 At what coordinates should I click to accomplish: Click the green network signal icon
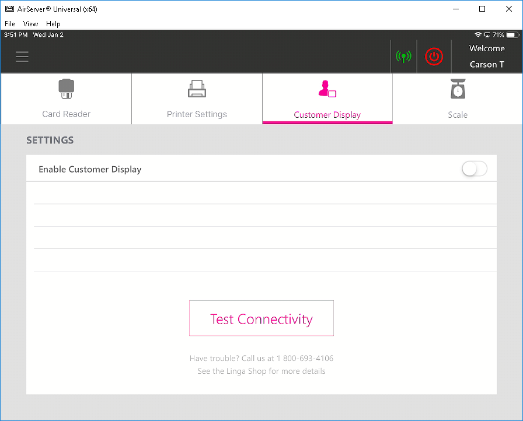(x=403, y=57)
